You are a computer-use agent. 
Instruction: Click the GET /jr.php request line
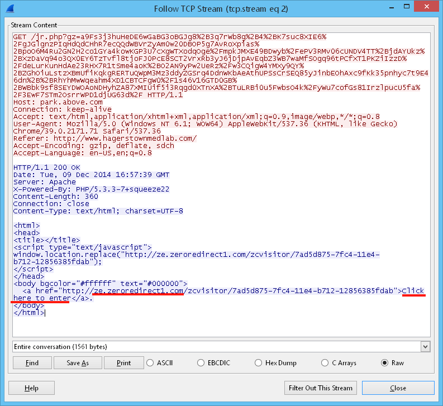click(221, 66)
